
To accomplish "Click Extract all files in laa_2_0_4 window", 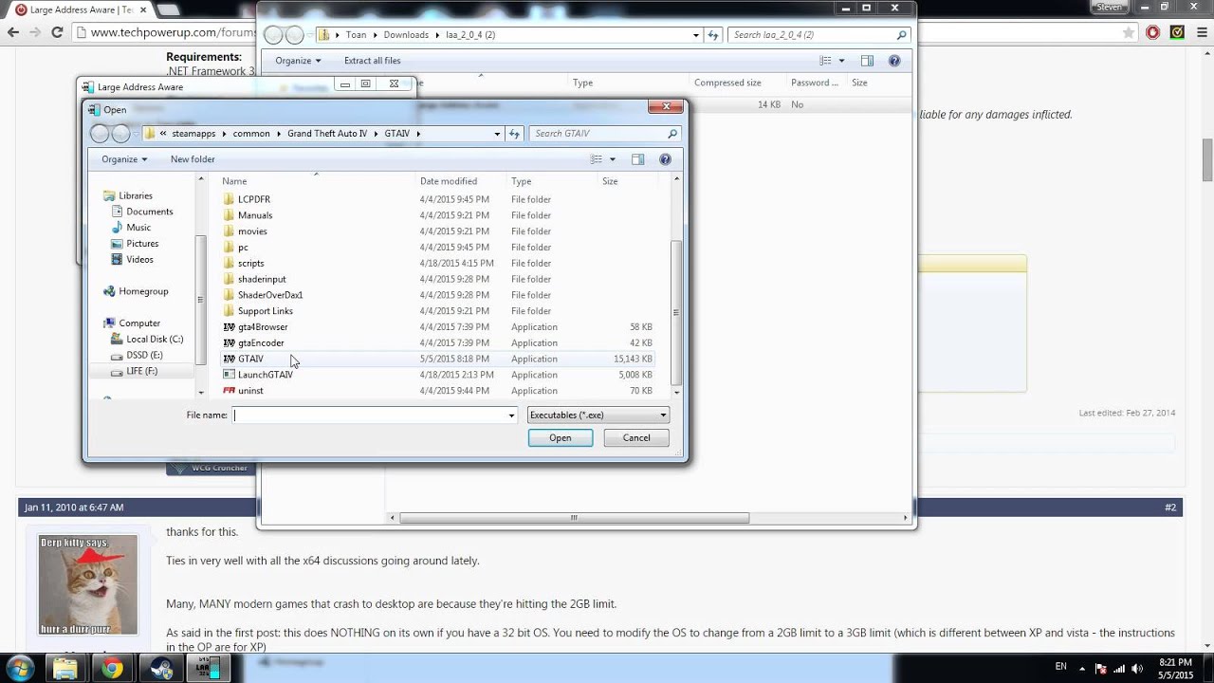I will click(x=372, y=61).
